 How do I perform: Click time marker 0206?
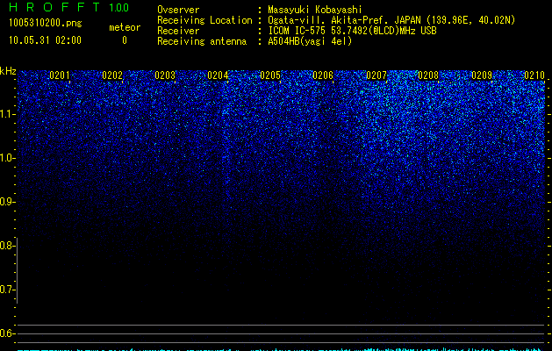(x=323, y=75)
